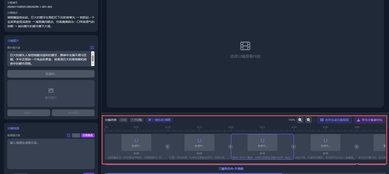Viewport: 389px width, 174px height.
Task: Click the zoom out magnifier icon
Action: 300,120
